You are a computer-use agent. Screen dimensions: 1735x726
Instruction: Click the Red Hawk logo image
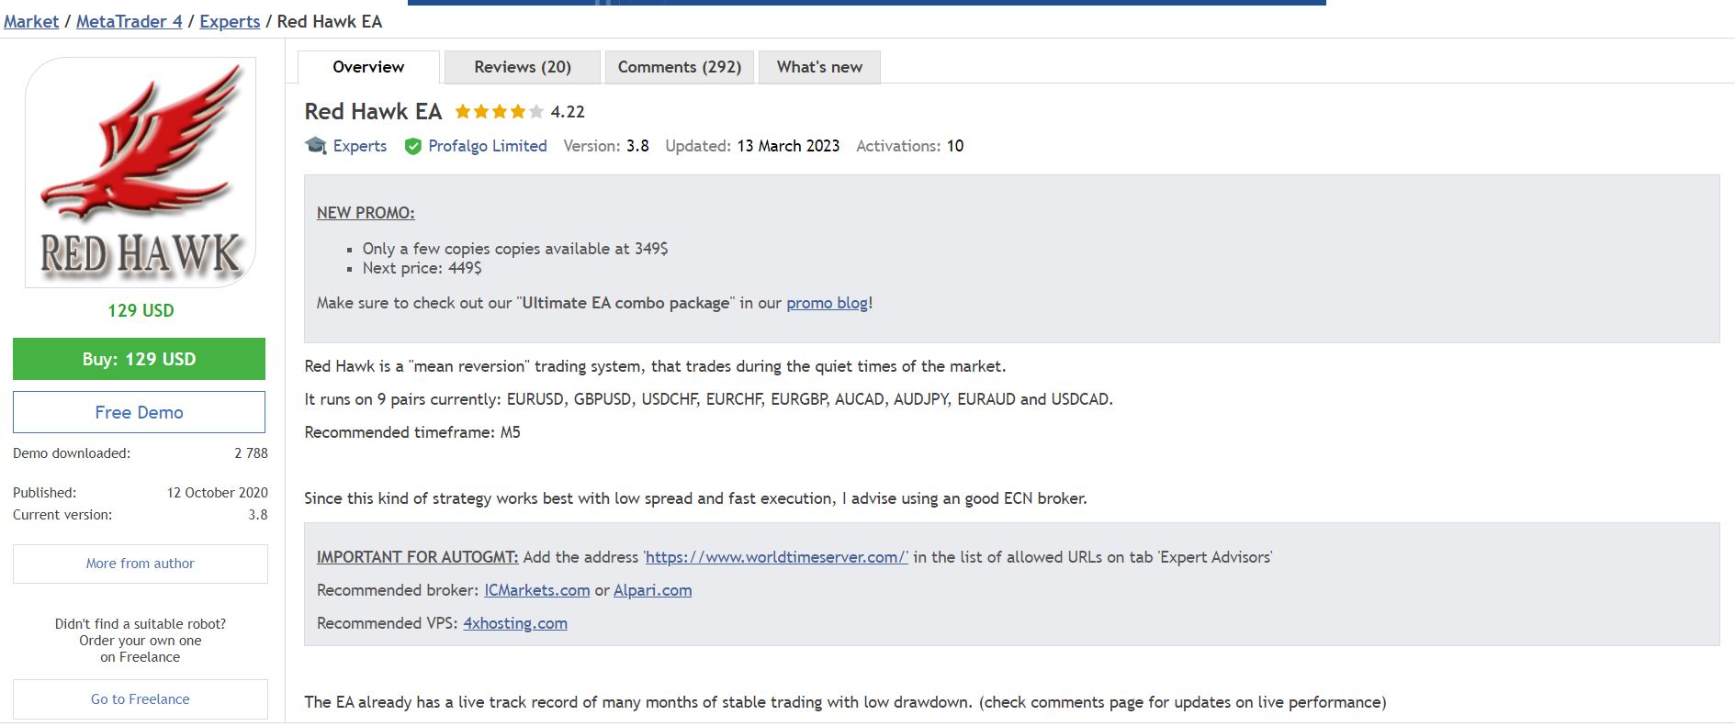[x=141, y=173]
